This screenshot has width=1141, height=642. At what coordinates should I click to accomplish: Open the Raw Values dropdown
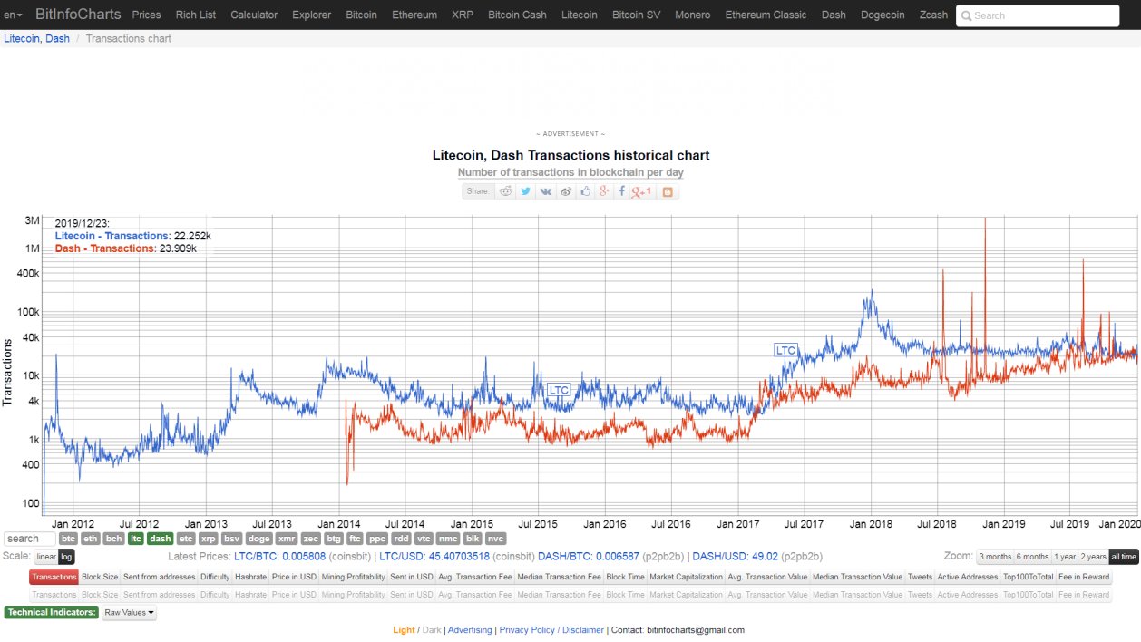tap(129, 612)
